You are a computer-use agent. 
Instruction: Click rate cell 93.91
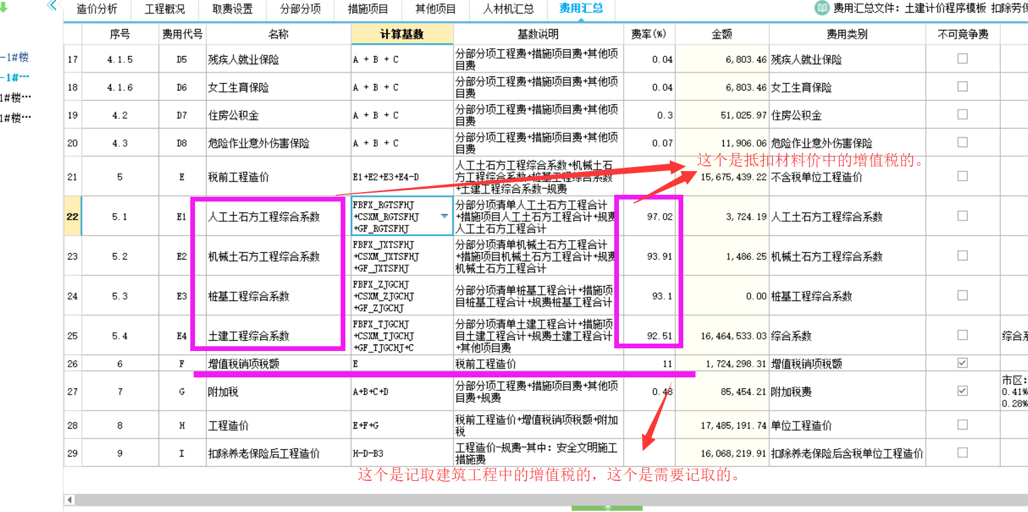(x=649, y=256)
